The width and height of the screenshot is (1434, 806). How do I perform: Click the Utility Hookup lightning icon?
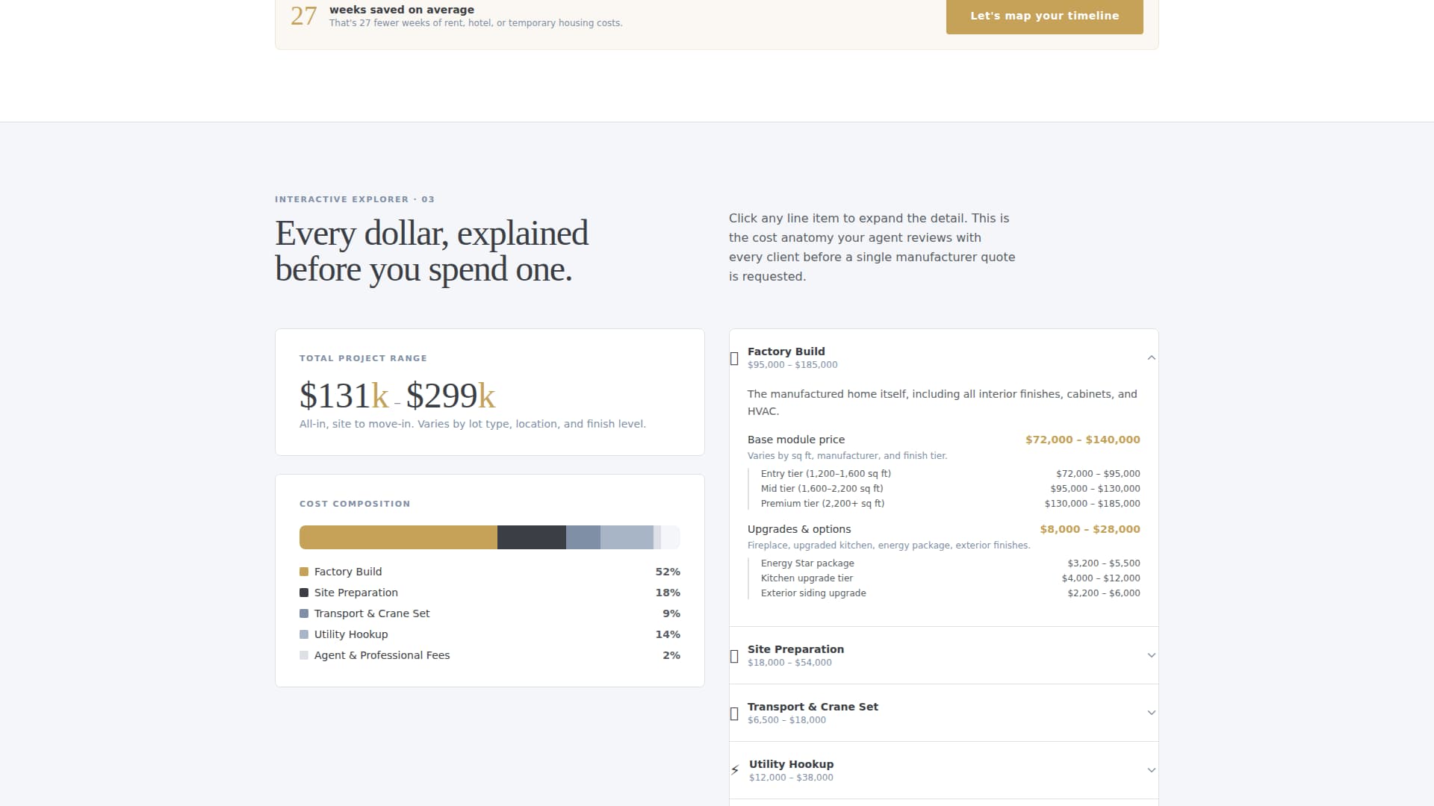tap(735, 769)
